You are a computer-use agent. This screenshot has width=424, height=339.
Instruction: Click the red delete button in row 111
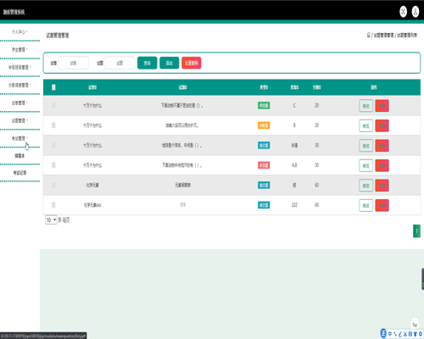click(382, 205)
